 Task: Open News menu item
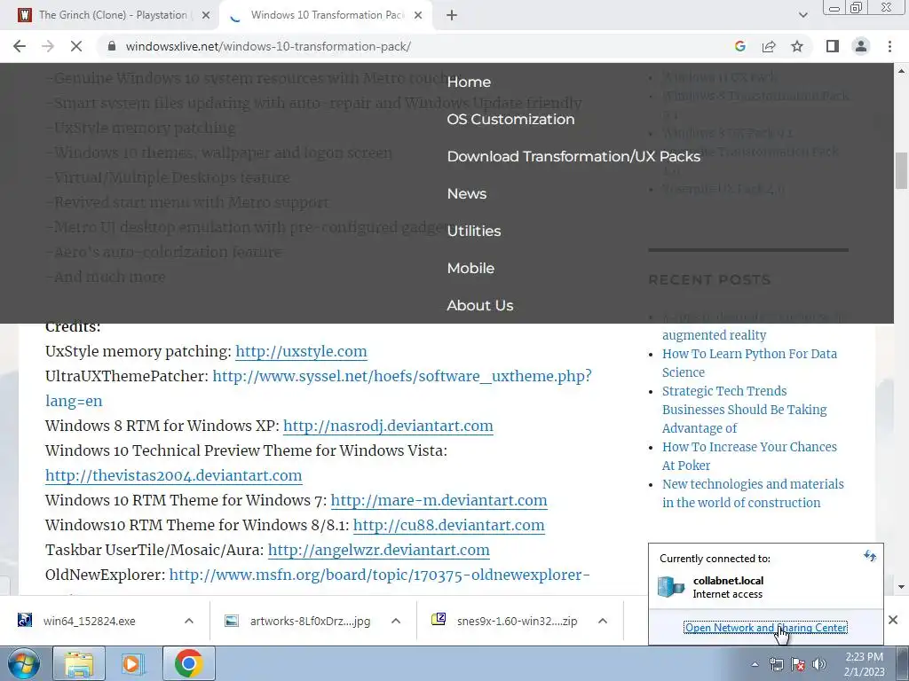(467, 194)
